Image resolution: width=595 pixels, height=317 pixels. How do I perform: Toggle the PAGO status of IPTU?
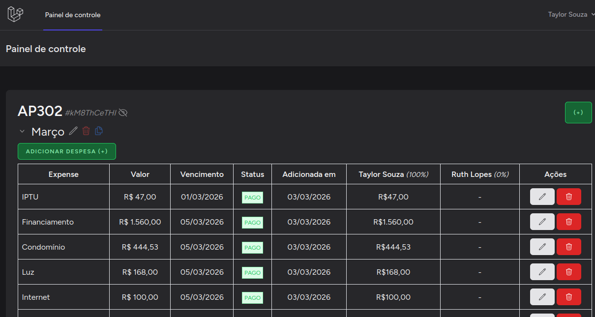pos(252,198)
